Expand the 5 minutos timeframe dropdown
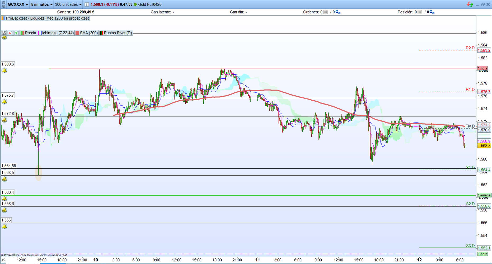The image size is (492, 264). click(42, 4)
